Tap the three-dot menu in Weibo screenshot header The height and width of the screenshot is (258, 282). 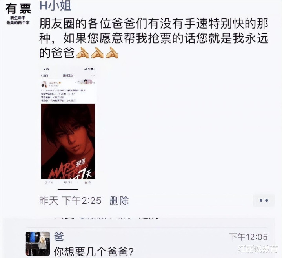[93, 75]
